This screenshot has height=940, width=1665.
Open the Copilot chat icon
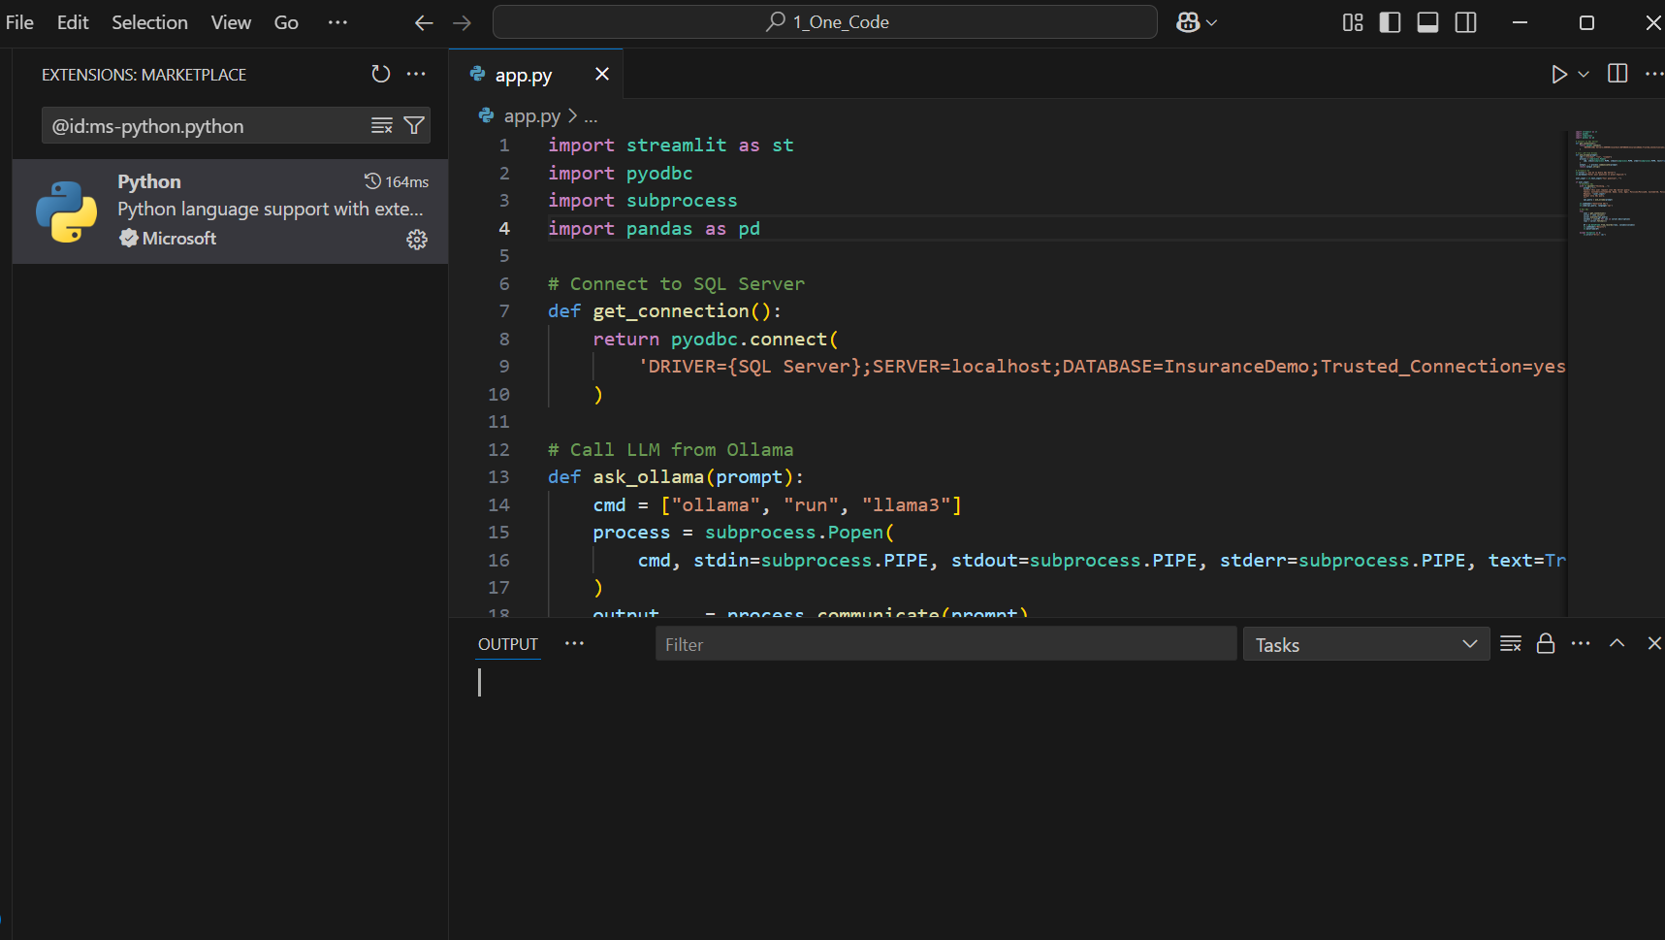pos(1188,22)
